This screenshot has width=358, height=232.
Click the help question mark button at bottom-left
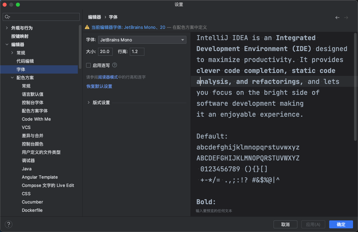tap(9, 224)
